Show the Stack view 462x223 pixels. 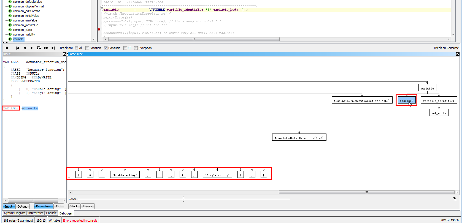coord(74,206)
